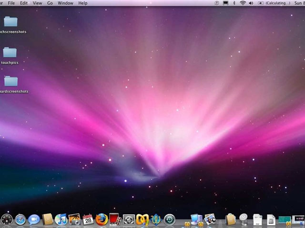This screenshot has height=228, width=305.
Task: Click the Bluetooth menu bar icon
Action: pos(234,3)
